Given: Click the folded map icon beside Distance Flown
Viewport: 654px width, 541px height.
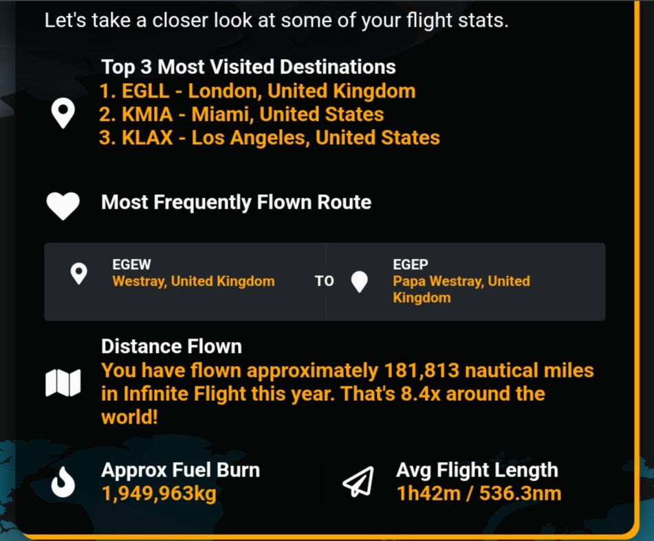Looking at the screenshot, I should pos(63,383).
